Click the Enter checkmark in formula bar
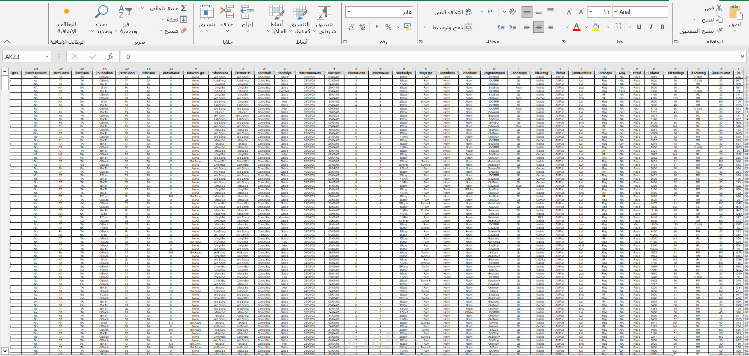This screenshot has width=749, height=356. point(93,57)
